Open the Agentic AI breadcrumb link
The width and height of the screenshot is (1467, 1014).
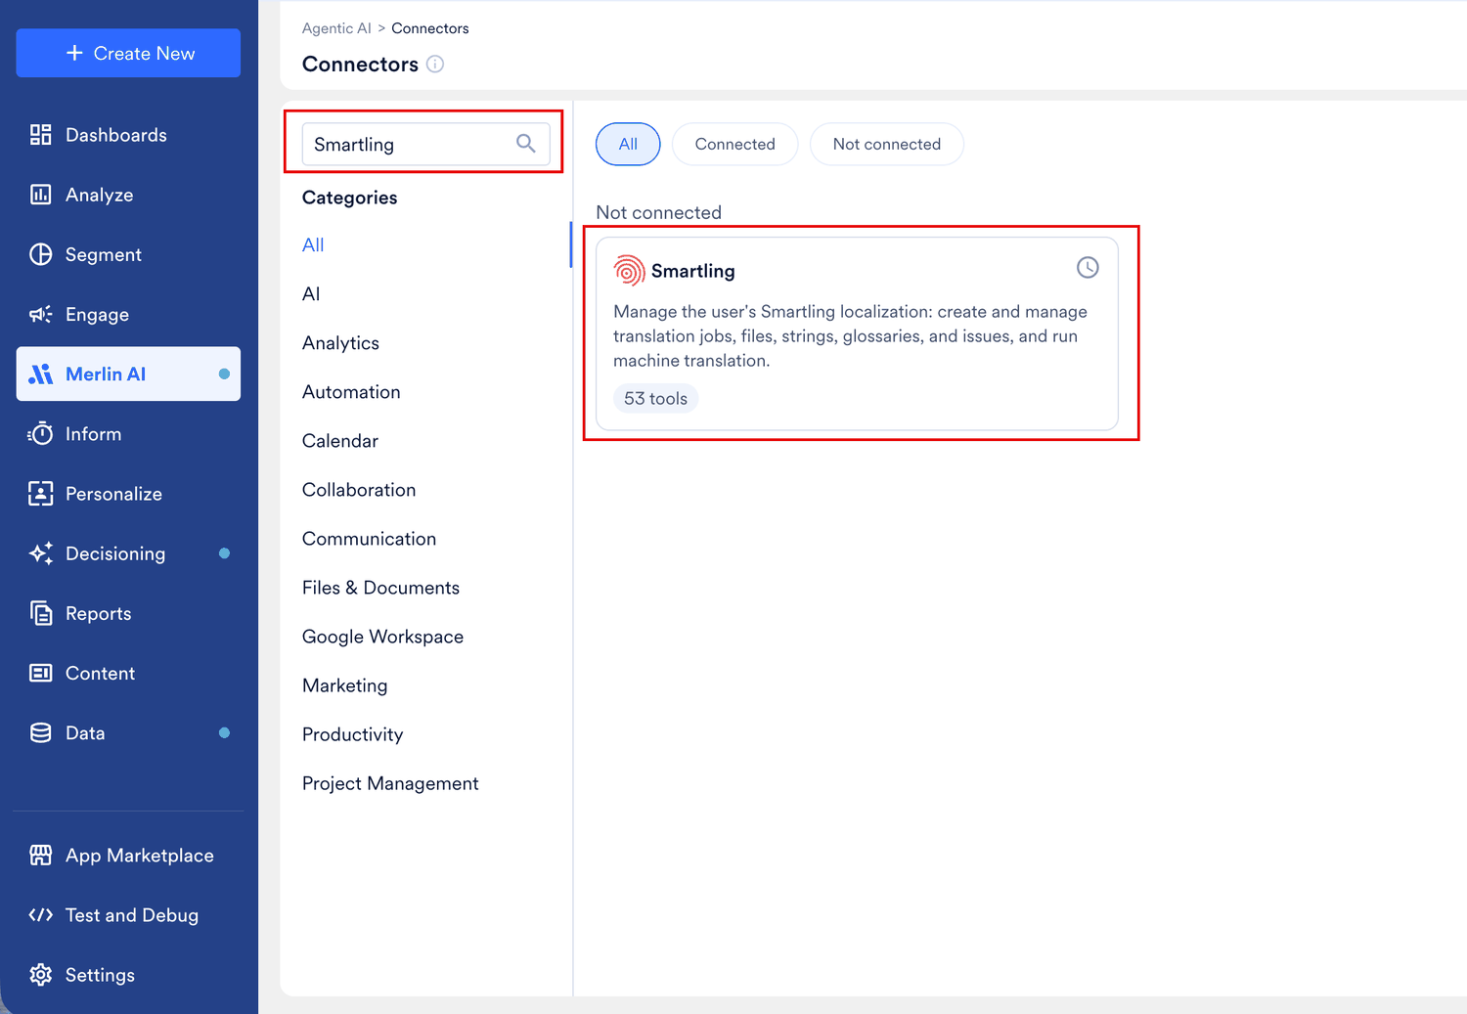pyautogui.click(x=336, y=28)
